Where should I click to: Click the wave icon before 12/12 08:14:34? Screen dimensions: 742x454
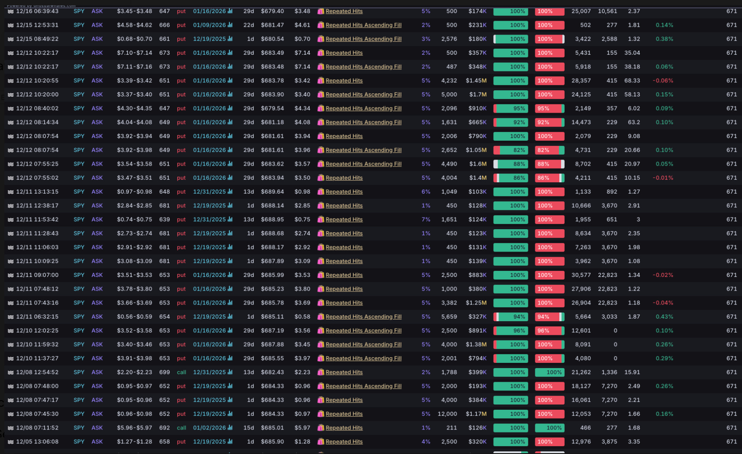(11, 122)
